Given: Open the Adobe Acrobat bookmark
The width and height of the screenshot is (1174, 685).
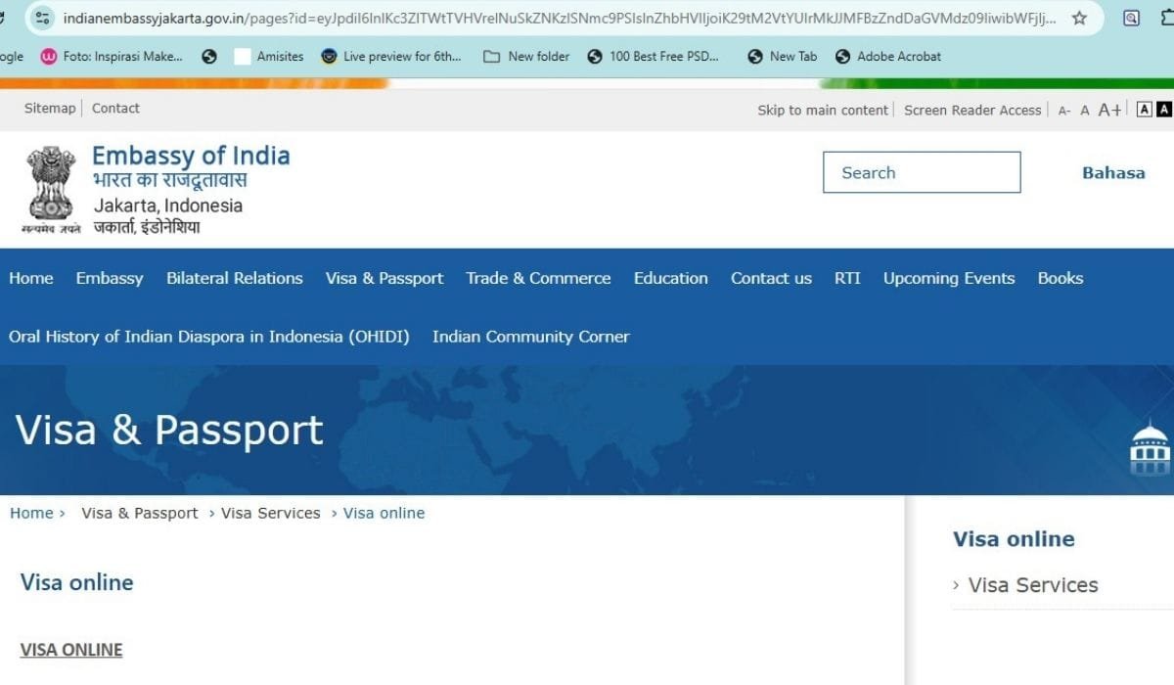Looking at the screenshot, I should point(886,56).
